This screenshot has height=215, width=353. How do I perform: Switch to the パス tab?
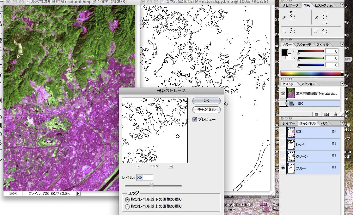click(x=324, y=123)
